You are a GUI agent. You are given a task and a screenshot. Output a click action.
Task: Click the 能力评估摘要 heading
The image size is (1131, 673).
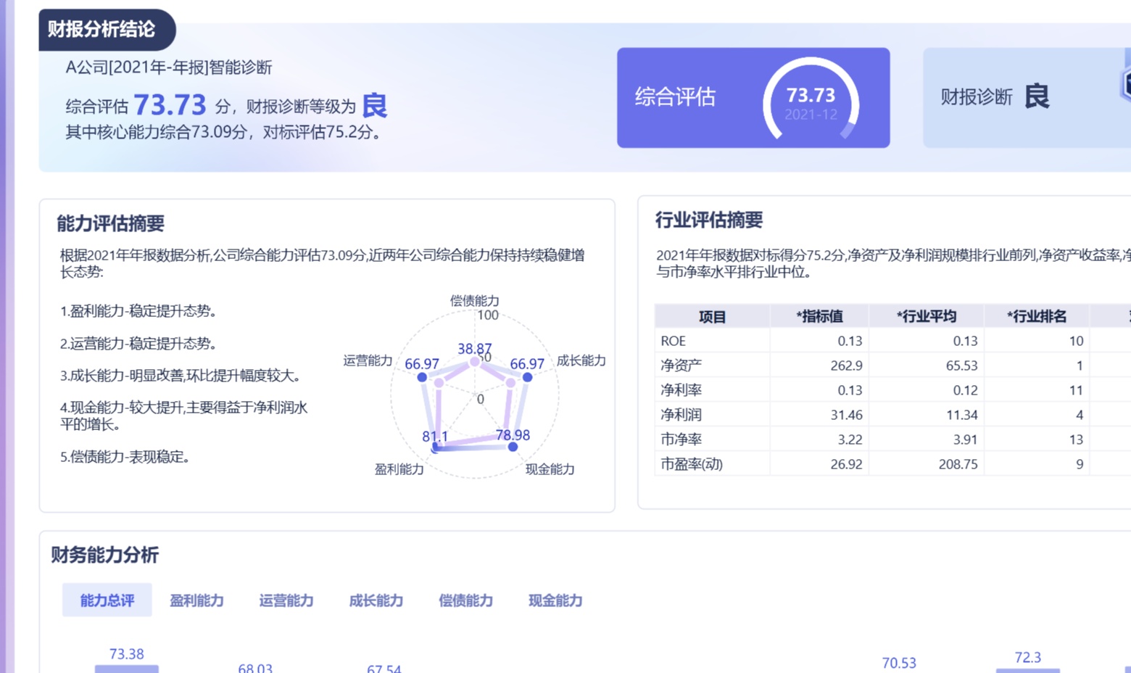[x=110, y=223]
